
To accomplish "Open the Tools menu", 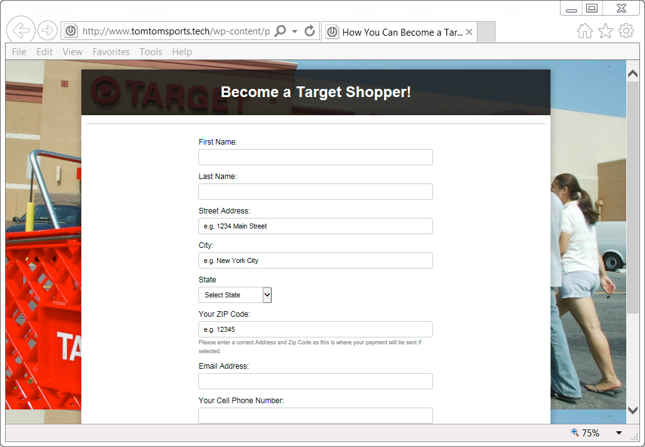I will [x=151, y=52].
